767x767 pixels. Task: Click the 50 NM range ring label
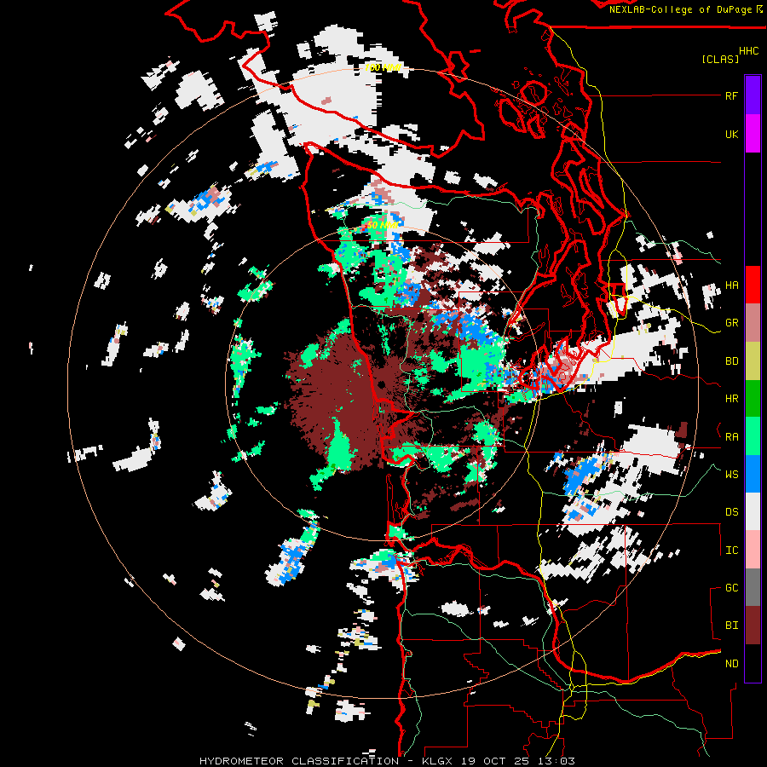point(383,226)
